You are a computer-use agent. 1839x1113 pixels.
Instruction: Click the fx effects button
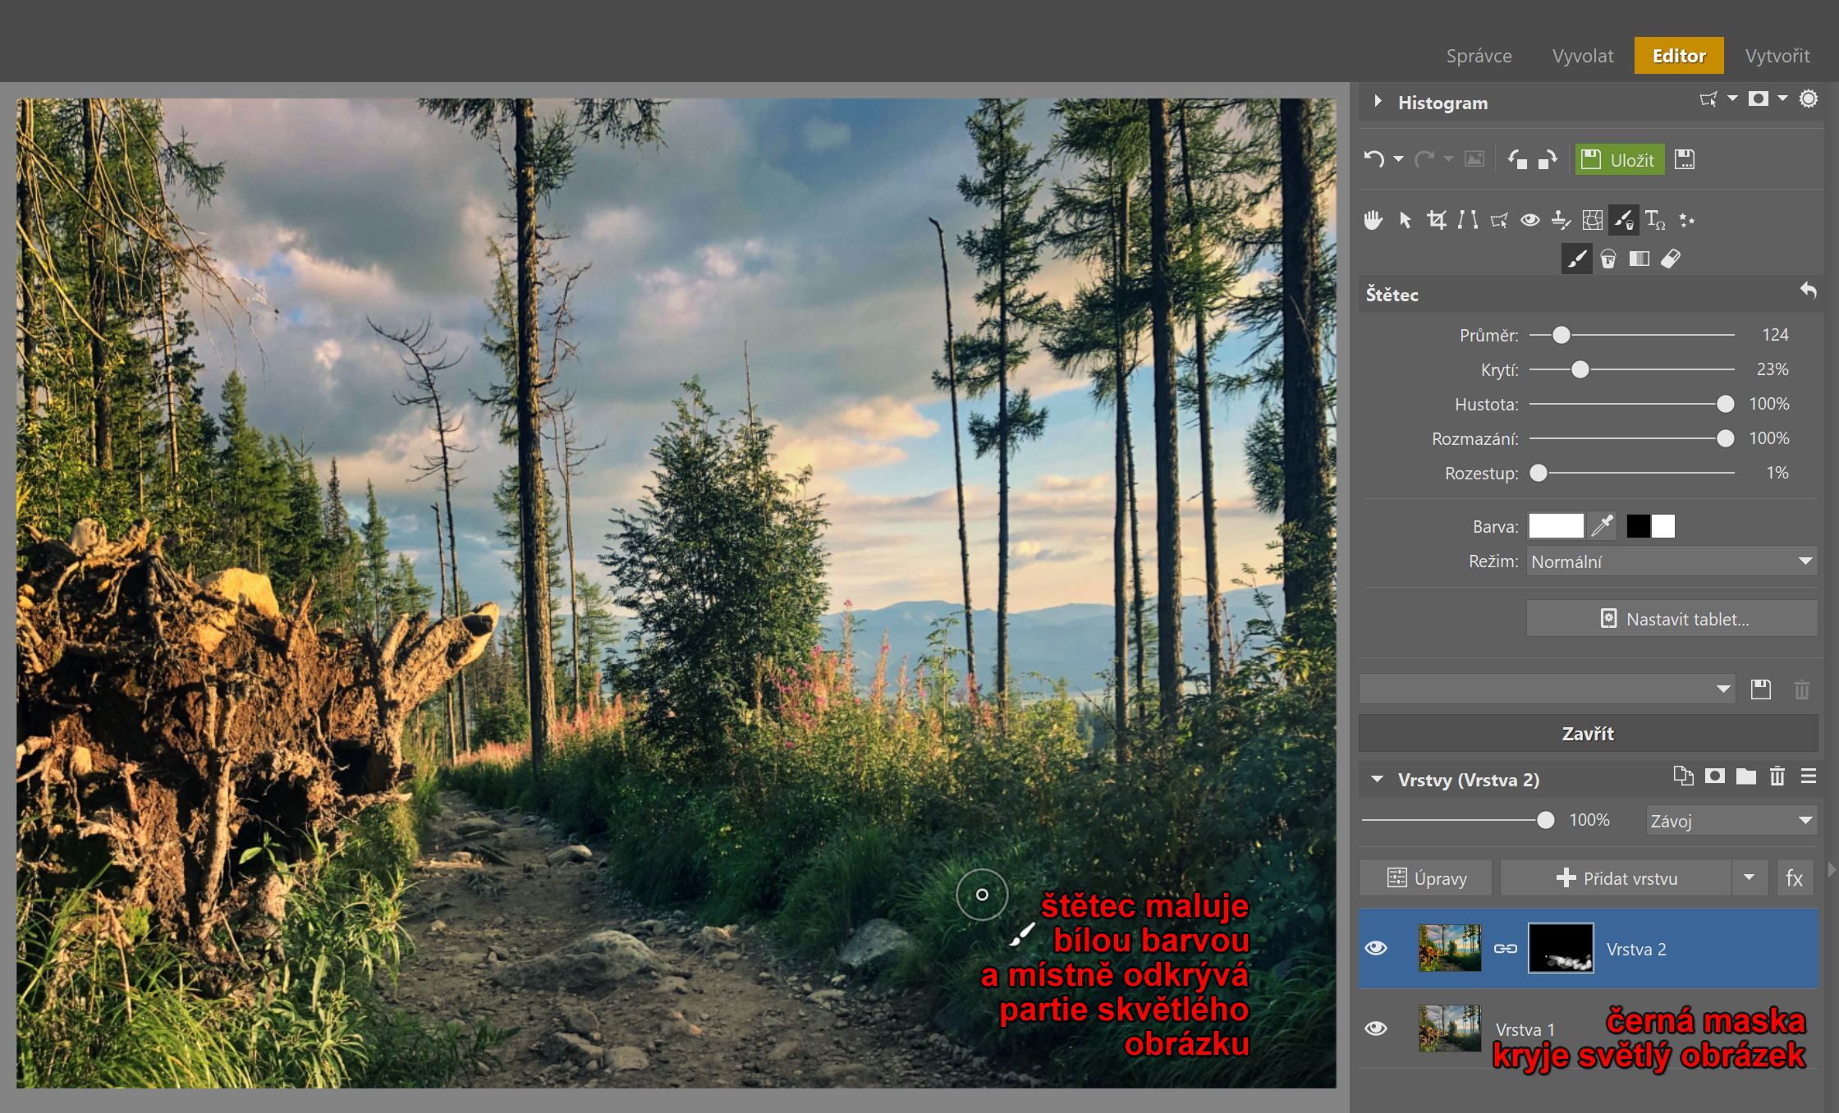[1795, 878]
